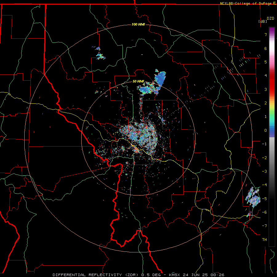Select the -1 value on the scale
Viewport: 277px width, 277px height.
tap(264, 144)
